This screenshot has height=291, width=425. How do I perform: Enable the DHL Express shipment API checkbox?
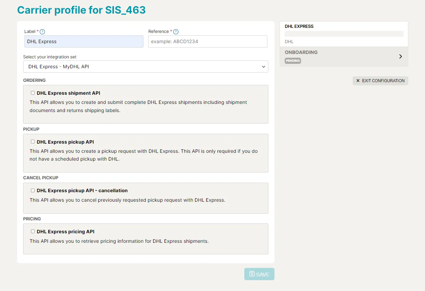pyautogui.click(x=33, y=93)
